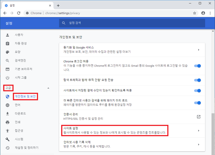Click the person icon beside 사용자
Screen dimensions: 215x155
tap(7, 35)
